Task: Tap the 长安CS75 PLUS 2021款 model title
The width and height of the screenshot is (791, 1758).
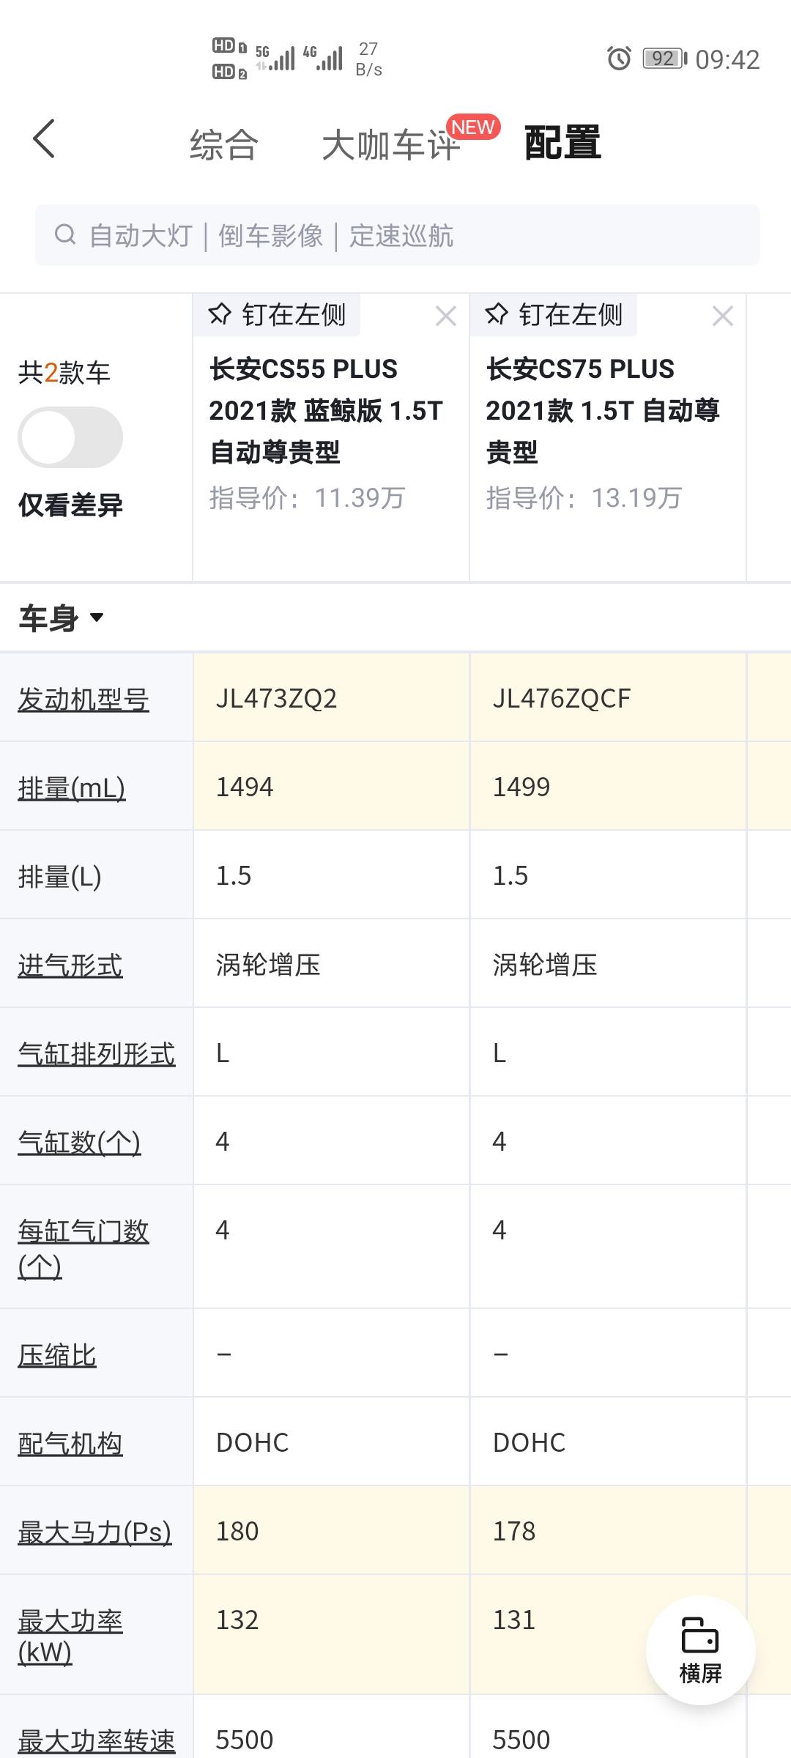Action: click(604, 410)
